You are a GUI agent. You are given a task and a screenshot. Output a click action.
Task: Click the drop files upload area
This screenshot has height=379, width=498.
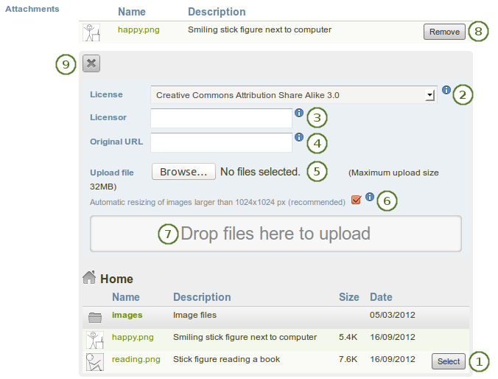[276, 234]
